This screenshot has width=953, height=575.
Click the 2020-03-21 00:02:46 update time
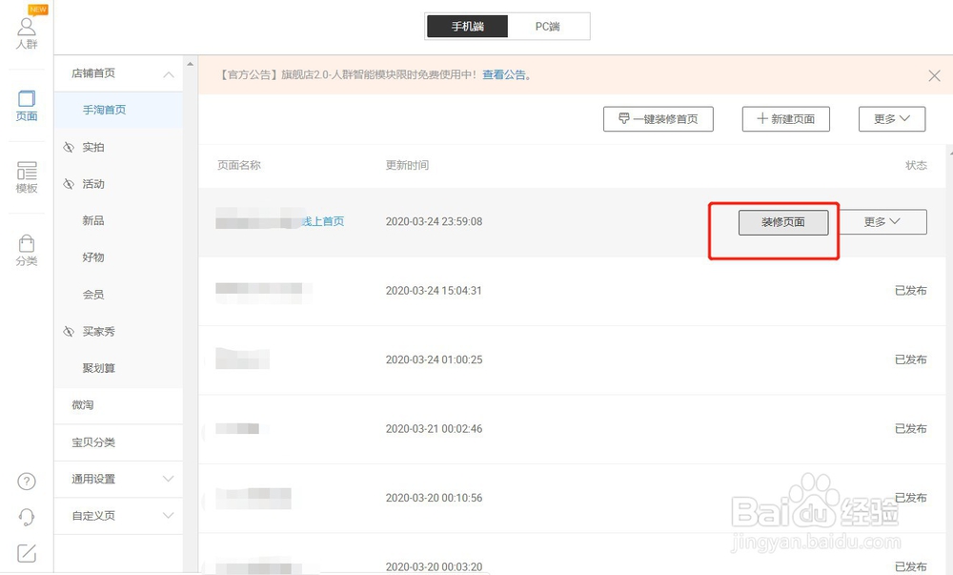pyautogui.click(x=434, y=428)
